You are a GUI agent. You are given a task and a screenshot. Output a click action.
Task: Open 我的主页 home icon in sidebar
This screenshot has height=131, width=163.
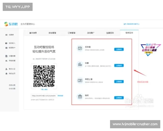point(6,73)
